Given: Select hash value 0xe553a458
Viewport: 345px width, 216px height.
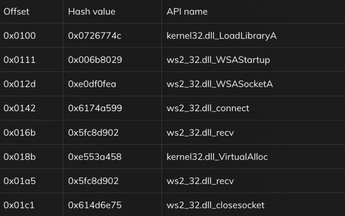Looking at the screenshot, I should (x=95, y=157).
